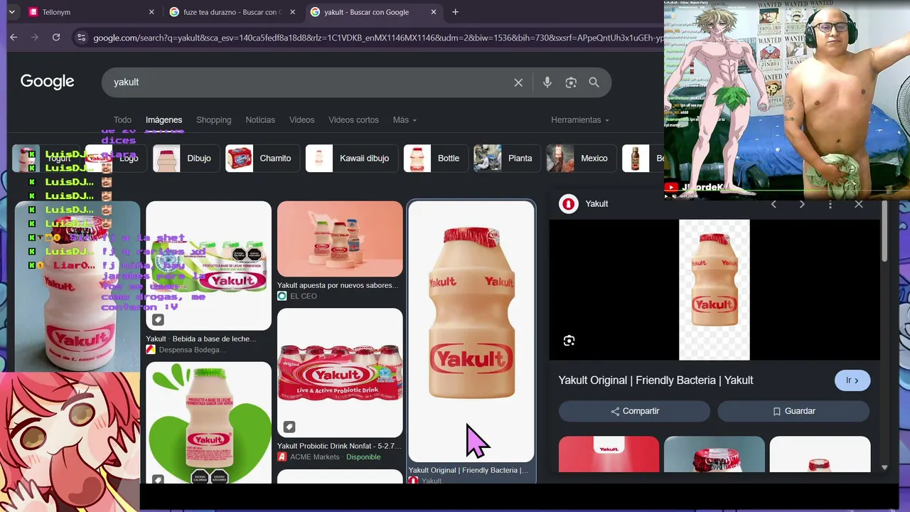
Task: Search inside preview image with Lens icon
Action: [569, 341]
